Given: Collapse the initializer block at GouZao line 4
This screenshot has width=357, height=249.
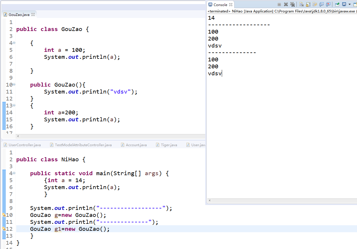Looking at the screenshot, I should tap(14, 43).
